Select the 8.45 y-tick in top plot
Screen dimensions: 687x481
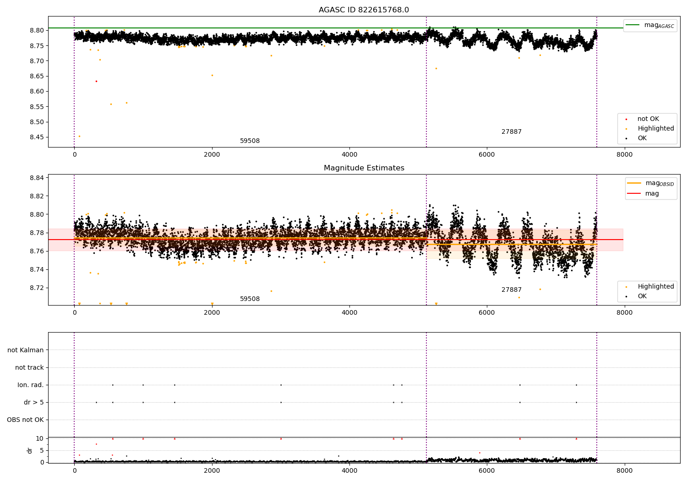(37, 137)
